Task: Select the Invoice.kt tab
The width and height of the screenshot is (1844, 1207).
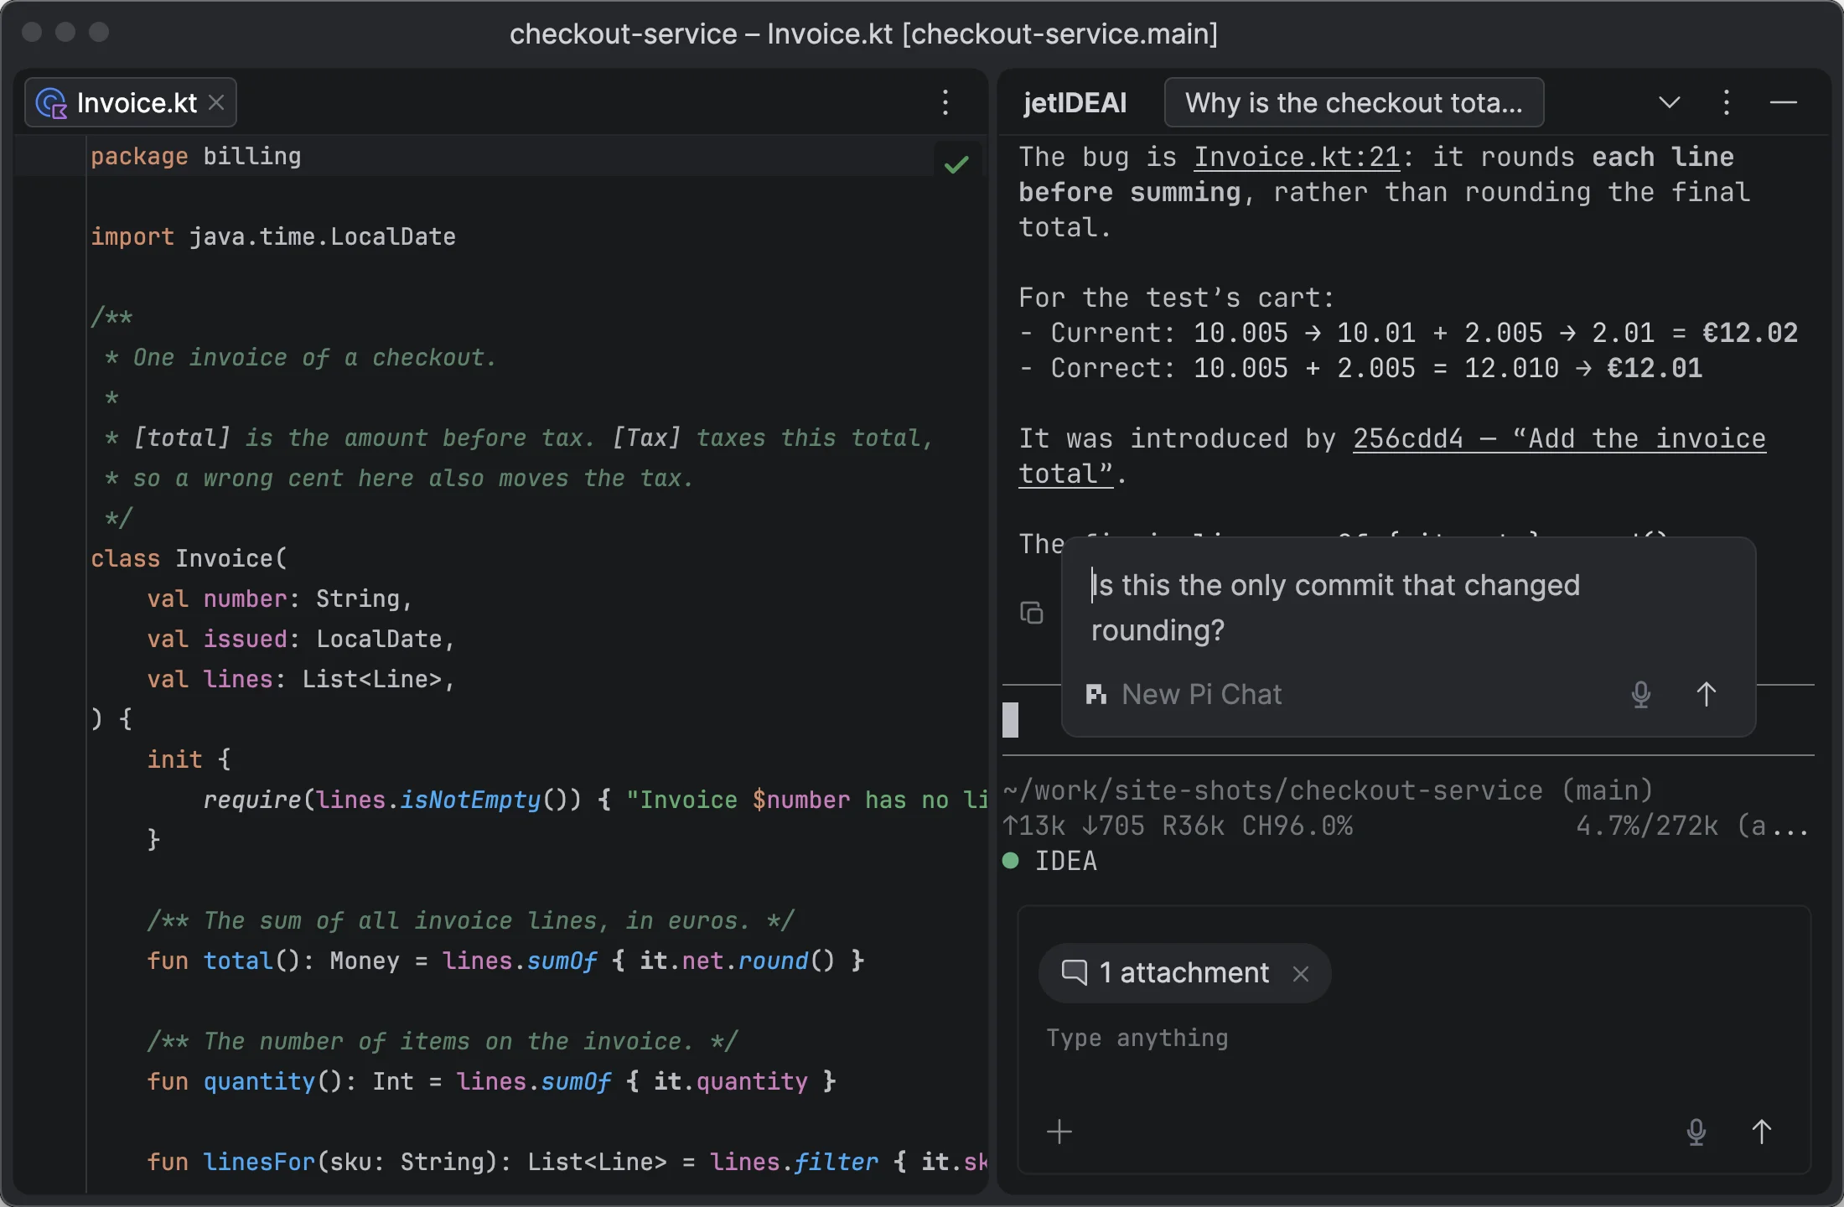Action: coord(131,102)
